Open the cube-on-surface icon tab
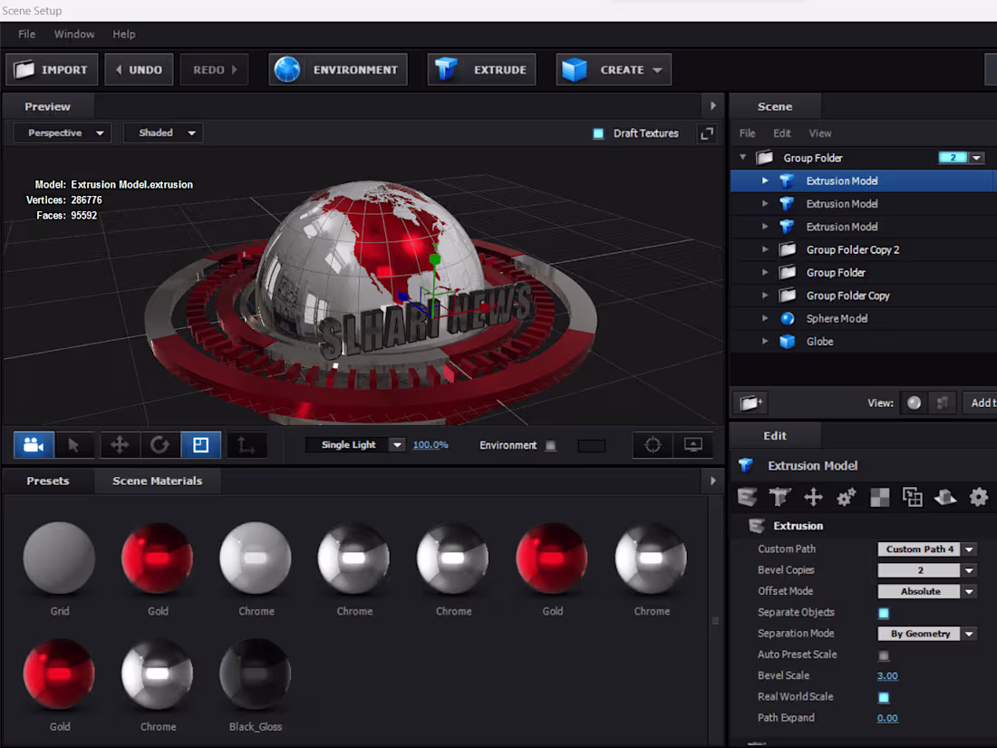 pyautogui.click(x=945, y=497)
